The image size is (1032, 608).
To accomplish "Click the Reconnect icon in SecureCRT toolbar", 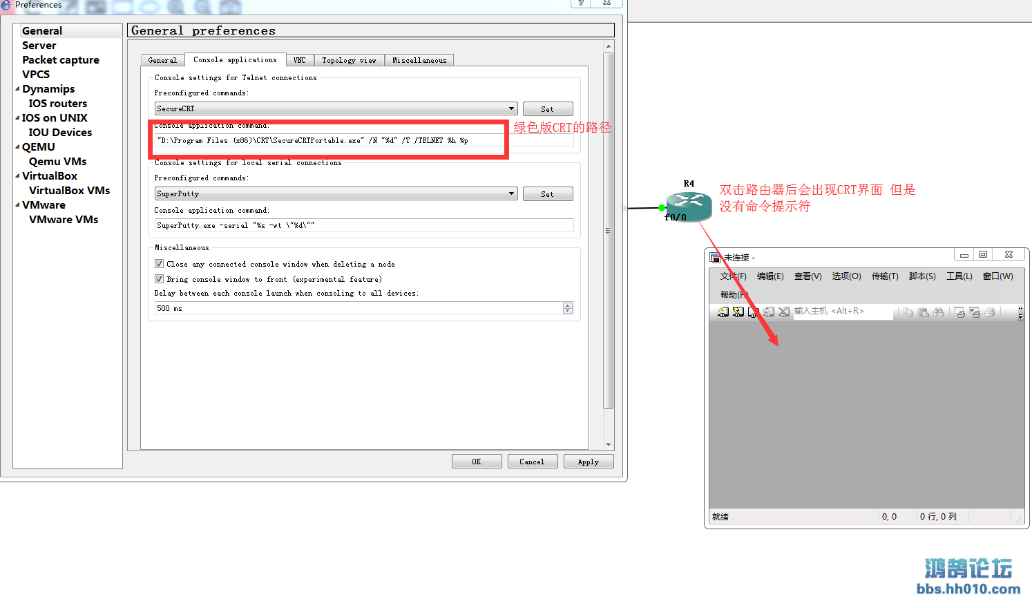I will click(x=769, y=312).
